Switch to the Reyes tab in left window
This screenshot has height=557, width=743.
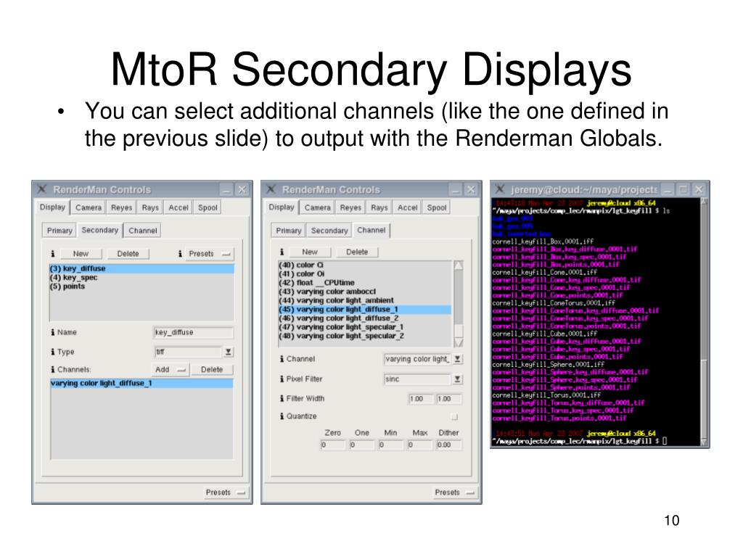(x=121, y=207)
